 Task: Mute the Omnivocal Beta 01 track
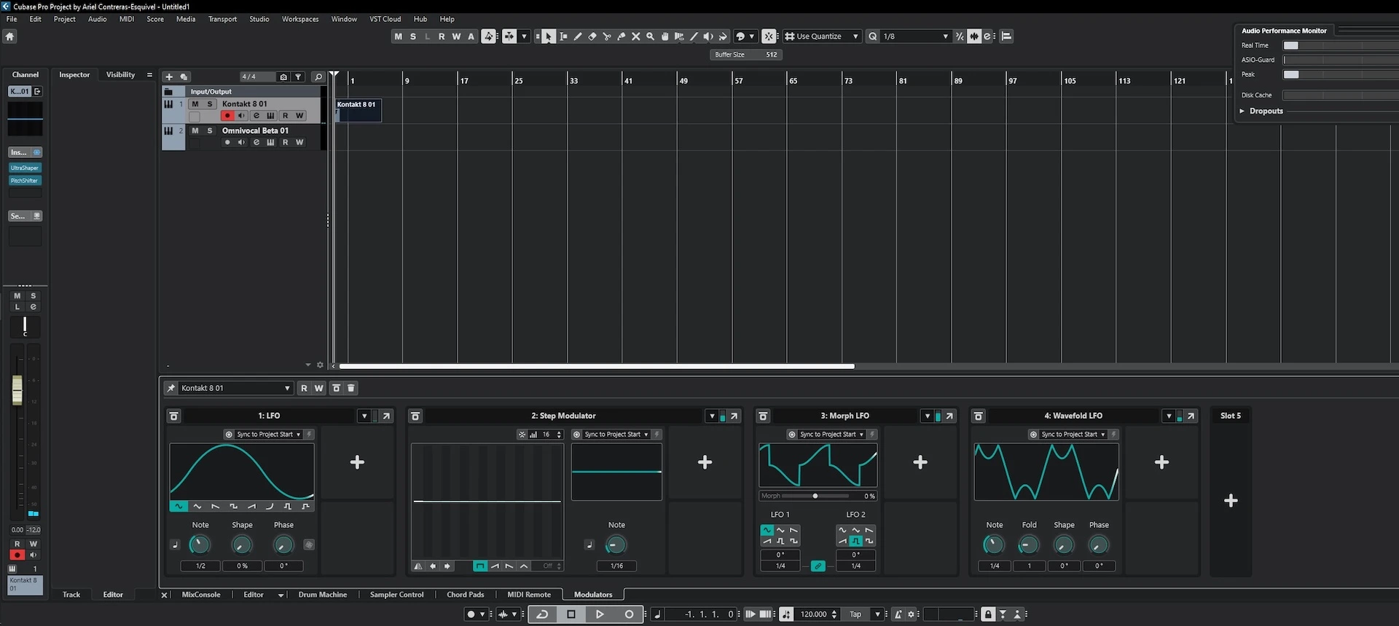coord(195,131)
